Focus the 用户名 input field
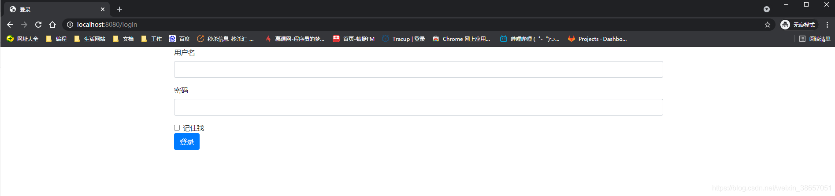 click(418, 69)
